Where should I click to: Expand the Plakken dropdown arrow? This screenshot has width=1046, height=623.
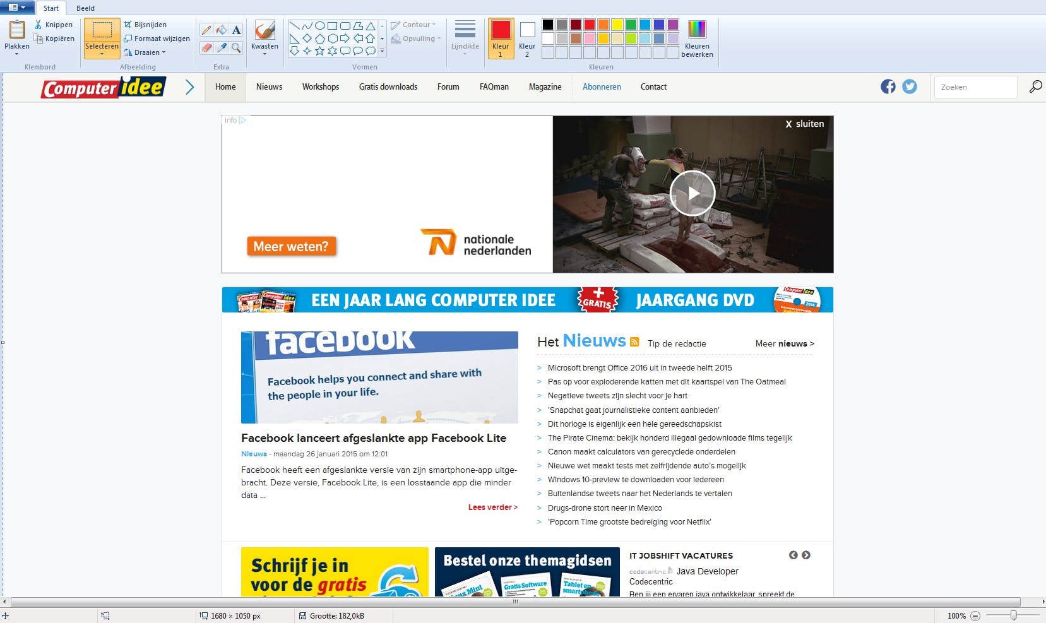tap(17, 54)
